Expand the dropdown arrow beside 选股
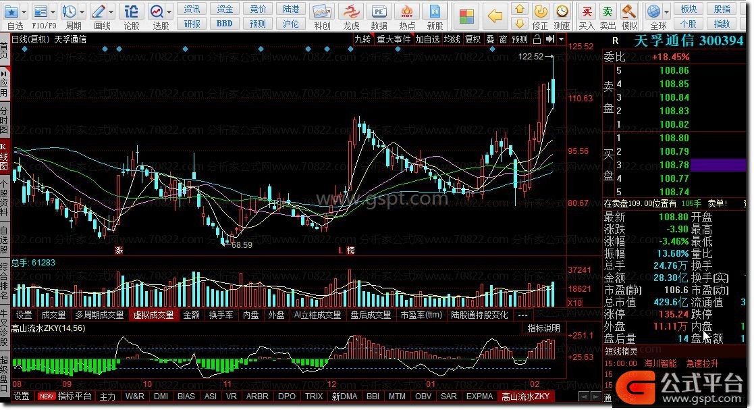Screen dimensions: 754x410 (169, 11)
